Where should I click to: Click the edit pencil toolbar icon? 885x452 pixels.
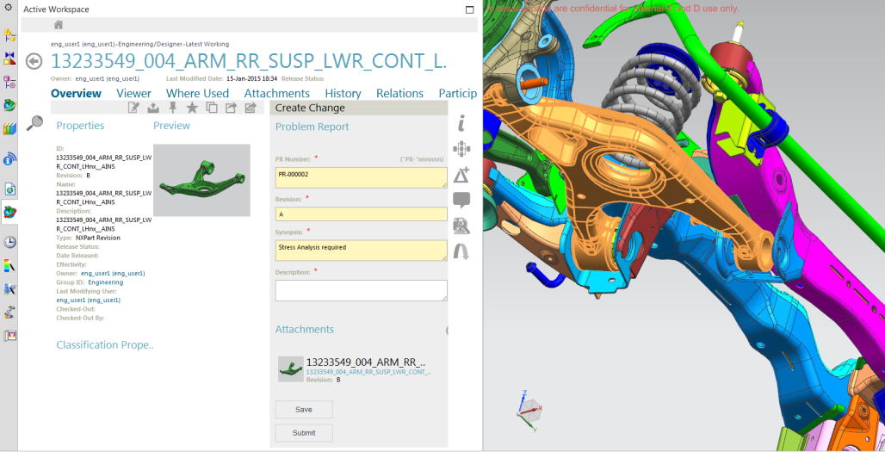tap(133, 108)
